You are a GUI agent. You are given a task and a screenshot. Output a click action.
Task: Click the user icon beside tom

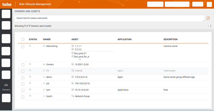point(44,90)
